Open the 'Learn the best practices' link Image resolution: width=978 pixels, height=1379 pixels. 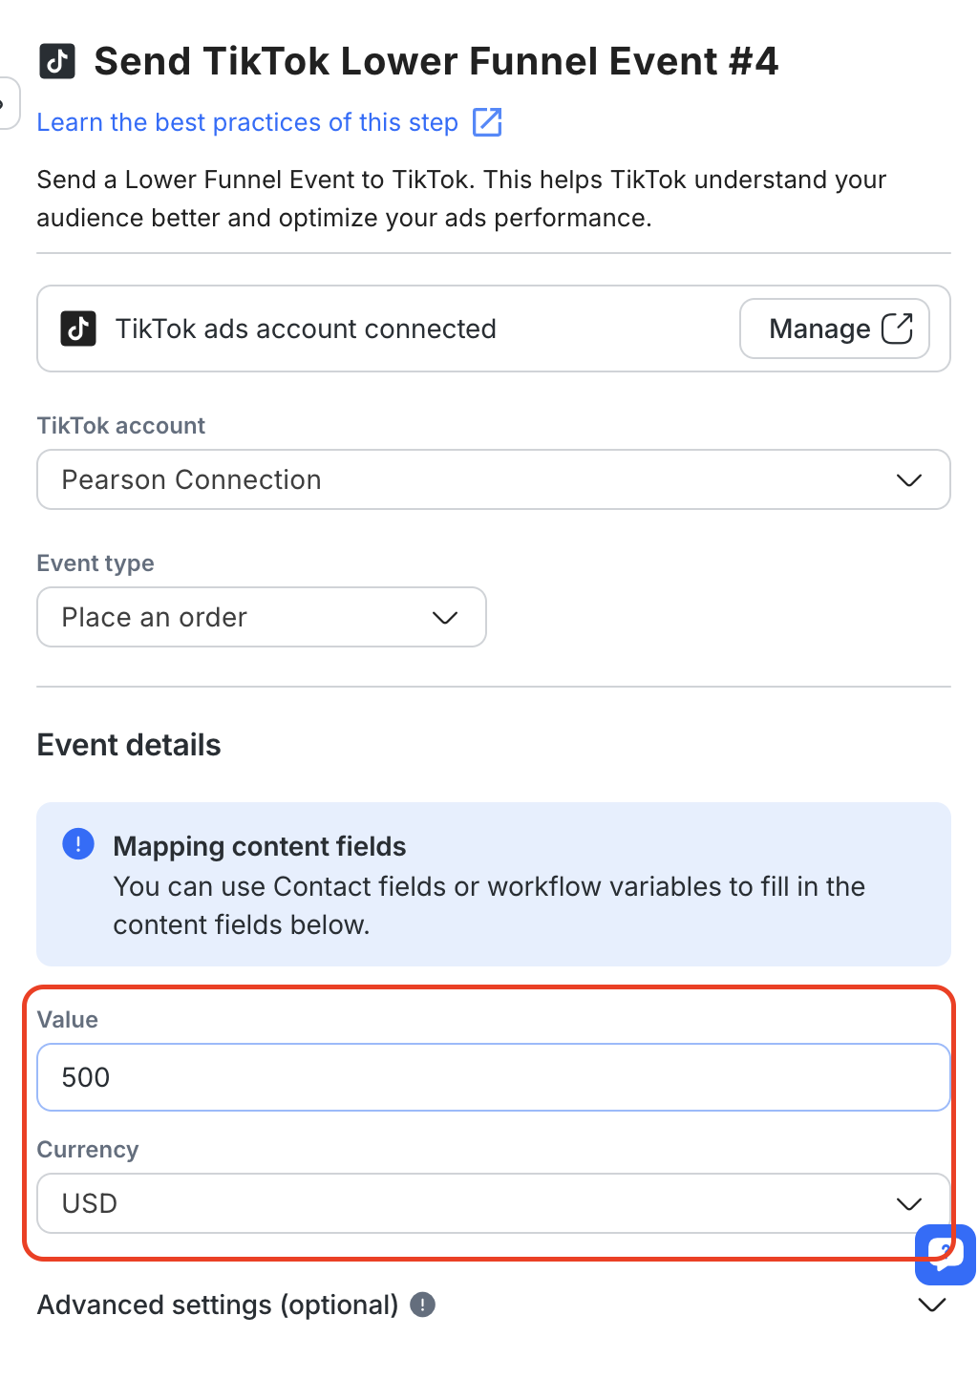coord(247,122)
